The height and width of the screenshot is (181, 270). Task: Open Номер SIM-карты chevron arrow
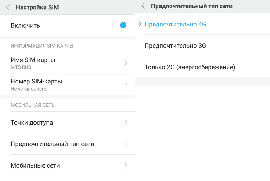[x=126, y=84]
